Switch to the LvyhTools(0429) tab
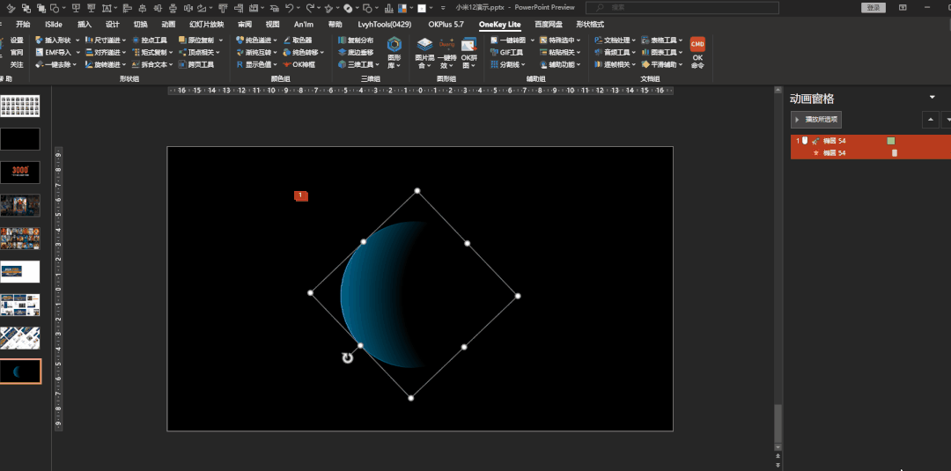Screen dimensions: 951x471 [x=385, y=25]
